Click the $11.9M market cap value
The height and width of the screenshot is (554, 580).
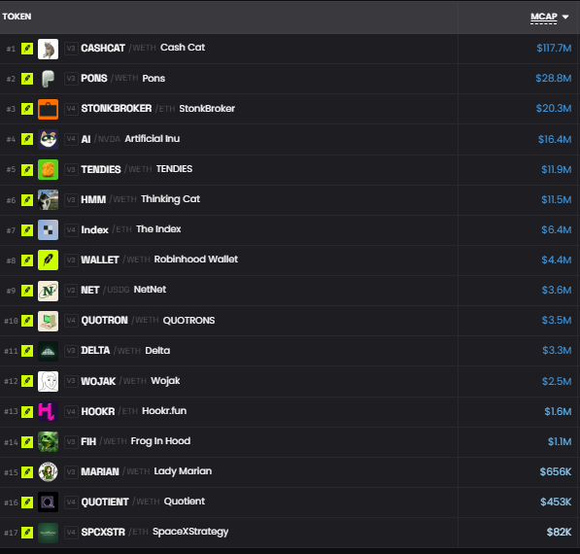(x=557, y=169)
